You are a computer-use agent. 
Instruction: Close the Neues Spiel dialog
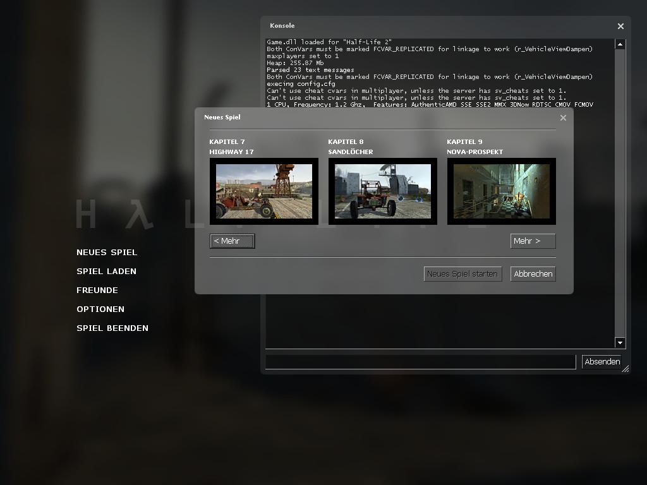pos(563,118)
